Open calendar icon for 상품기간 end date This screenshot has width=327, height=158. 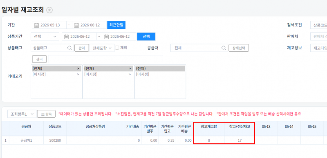(x=106, y=37)
